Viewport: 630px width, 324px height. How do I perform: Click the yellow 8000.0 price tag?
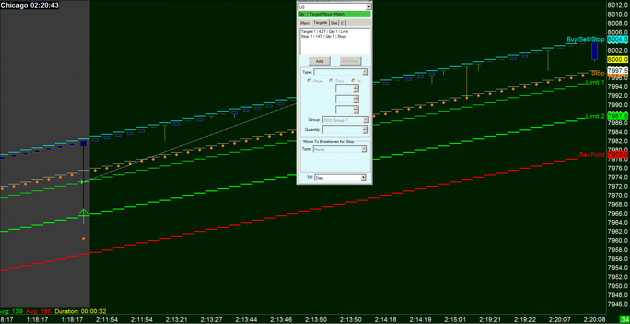(x=618, y=60)
